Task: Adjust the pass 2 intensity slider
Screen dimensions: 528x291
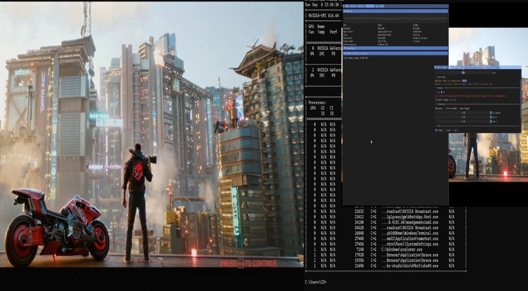Action: (463, 122)
